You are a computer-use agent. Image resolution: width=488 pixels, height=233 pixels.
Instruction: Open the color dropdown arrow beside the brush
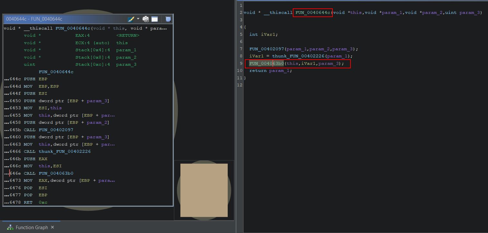tap(138, 19)
